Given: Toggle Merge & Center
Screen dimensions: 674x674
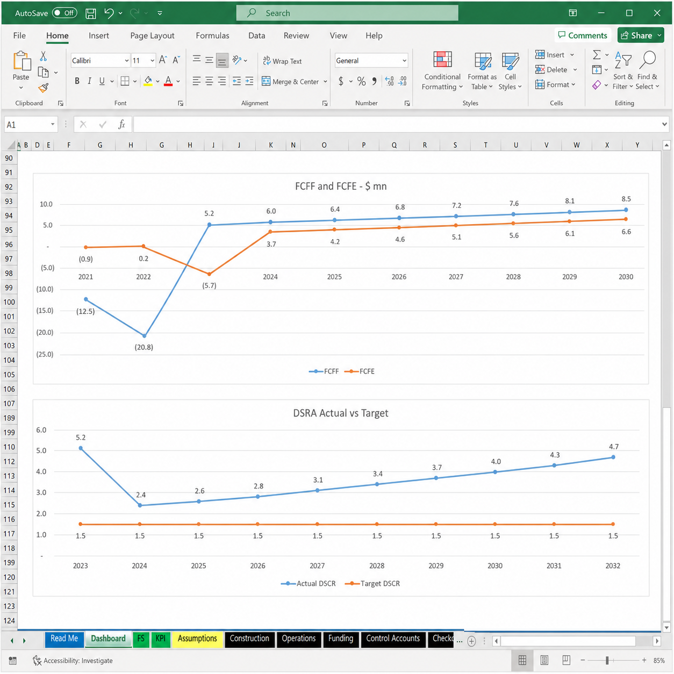Looking at the screenshot, I should pos(291,81).
